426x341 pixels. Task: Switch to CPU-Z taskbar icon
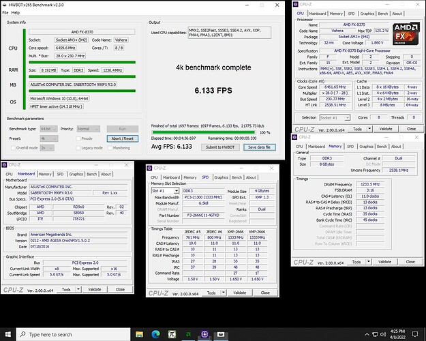204,334
